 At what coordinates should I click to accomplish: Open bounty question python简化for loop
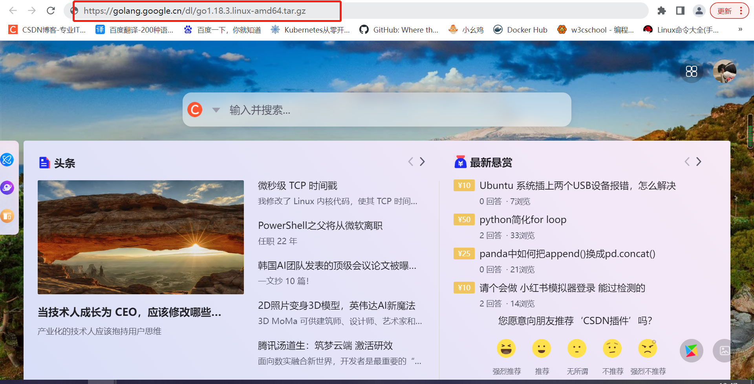click(x=523, y=220)
